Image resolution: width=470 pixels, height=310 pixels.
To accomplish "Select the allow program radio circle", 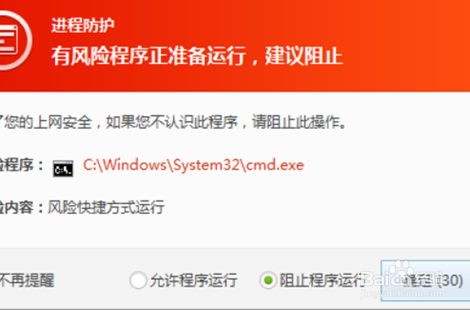I will coord(138,280).
